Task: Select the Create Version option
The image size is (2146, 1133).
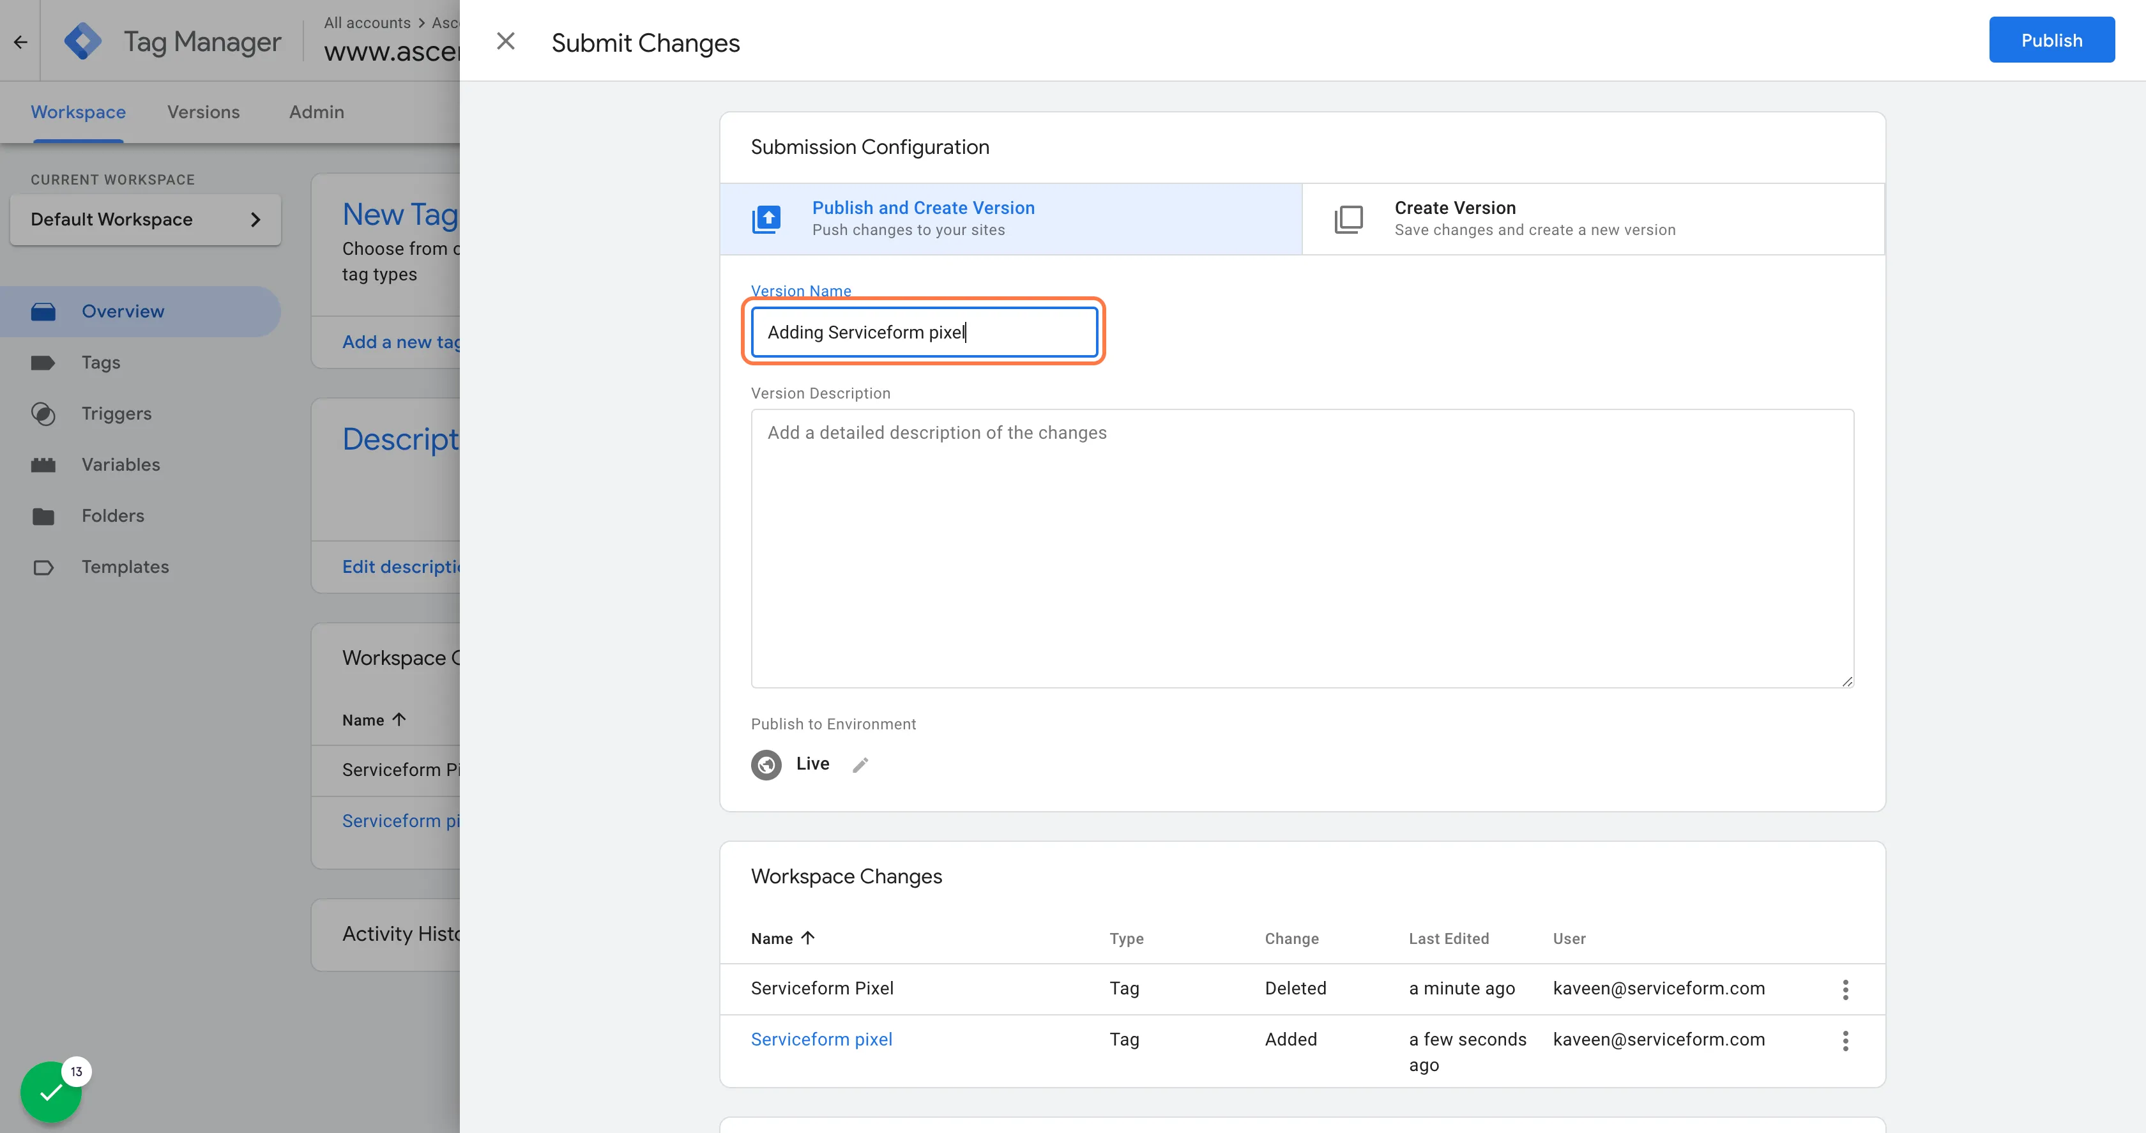Action: pyautogui.click(x=1593, y=218)
